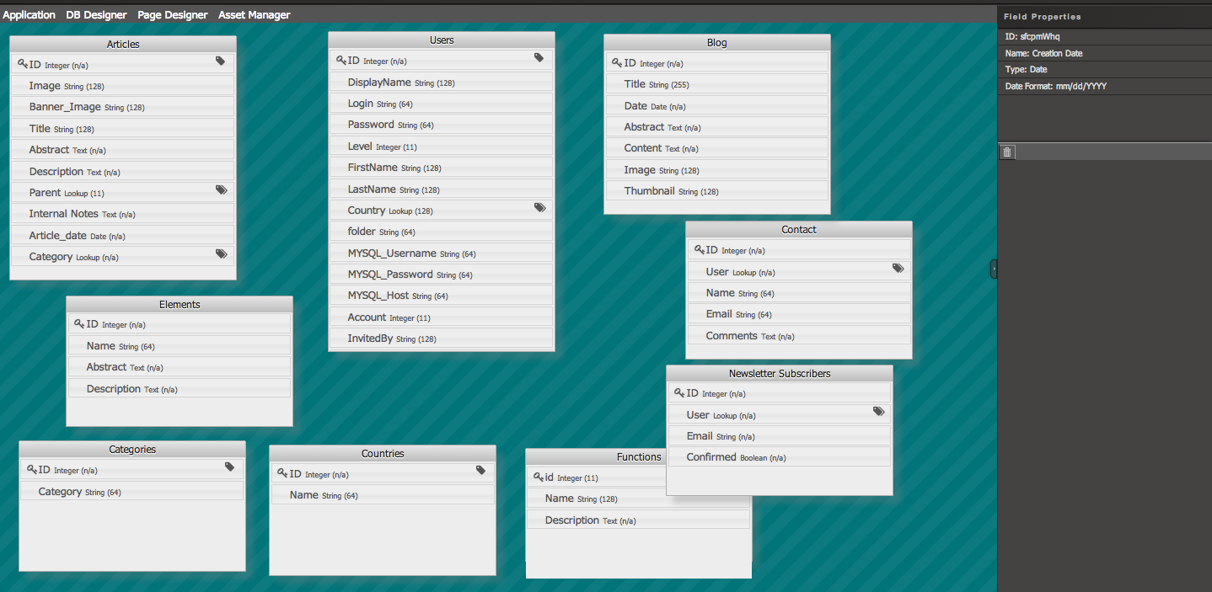The height and width of the screenshot is (592, 1212).
Task: Select the MYSQL_Username field in Users
Action: tap(442, 253)
